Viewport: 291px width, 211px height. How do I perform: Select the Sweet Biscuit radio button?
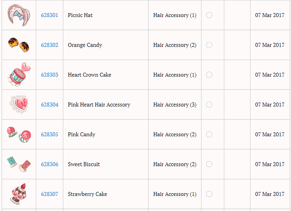[x=209, y=164]
